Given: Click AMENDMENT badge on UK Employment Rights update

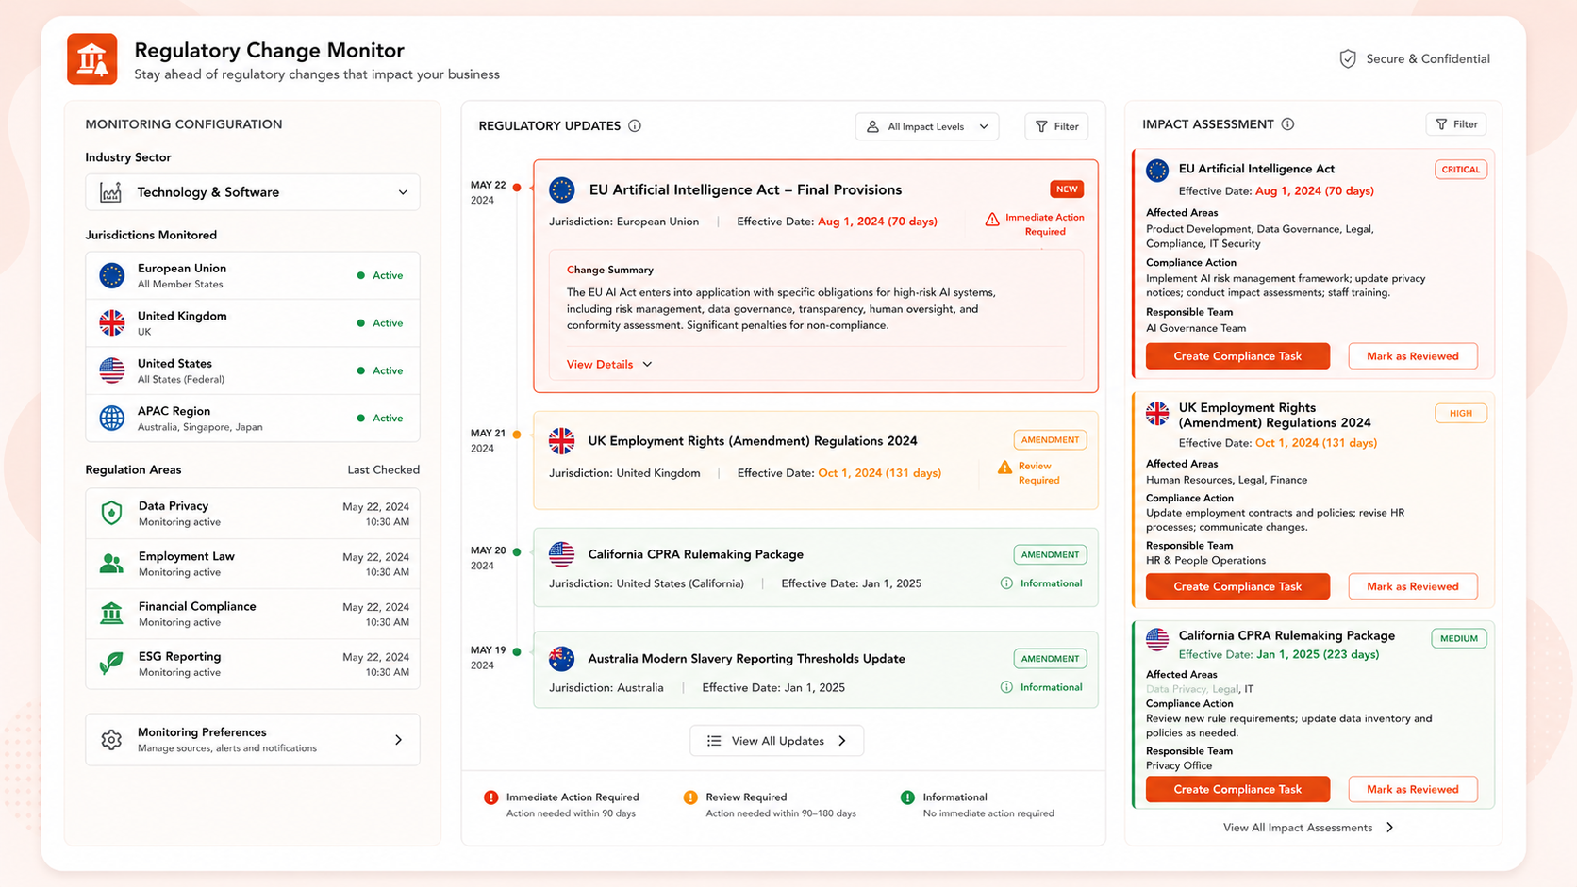Looking at the screenshot, I should 1050,440.
